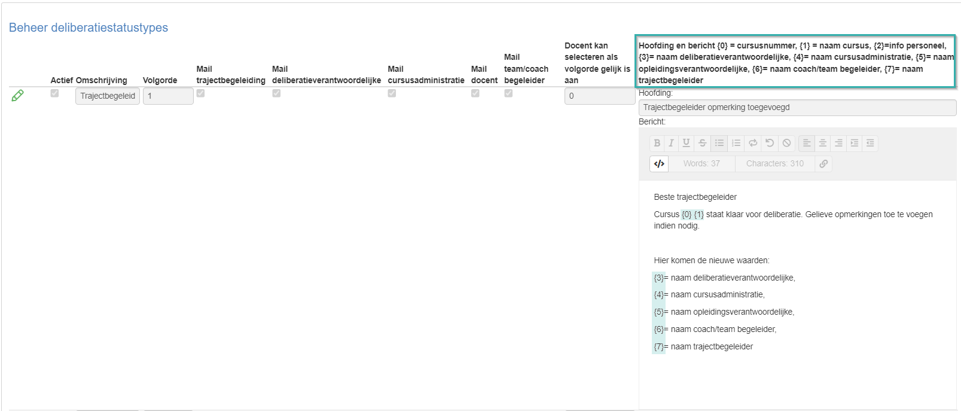
Task: Center align text in the editor
Action: coord(822,143)
